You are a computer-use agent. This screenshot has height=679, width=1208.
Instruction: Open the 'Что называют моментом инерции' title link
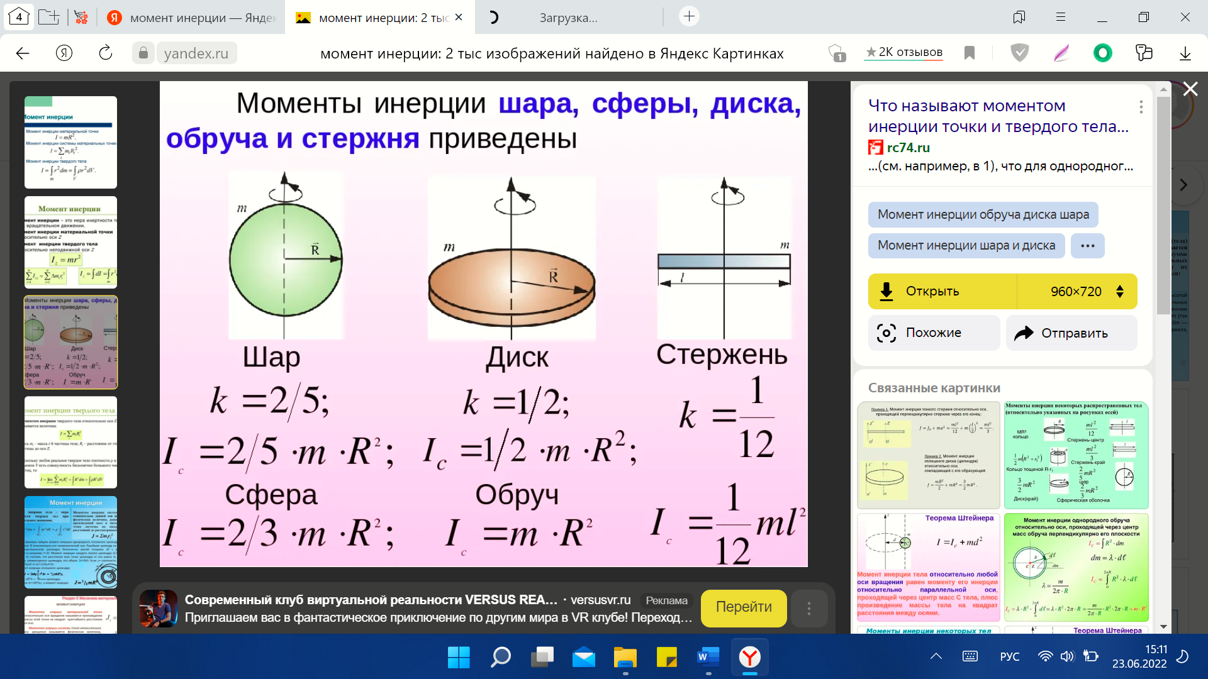(998, 116)
